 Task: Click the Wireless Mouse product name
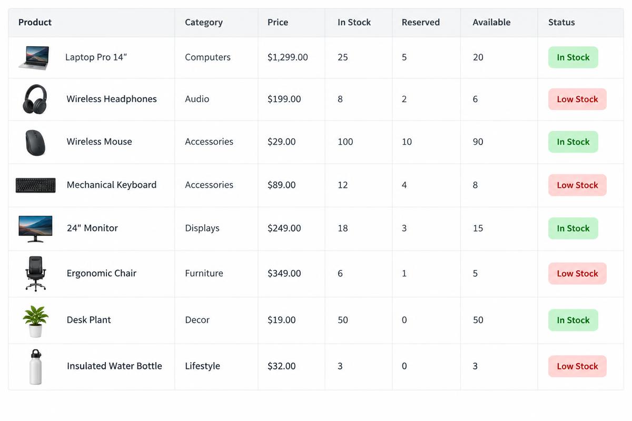pyautogui.click(x=99, y=142)
